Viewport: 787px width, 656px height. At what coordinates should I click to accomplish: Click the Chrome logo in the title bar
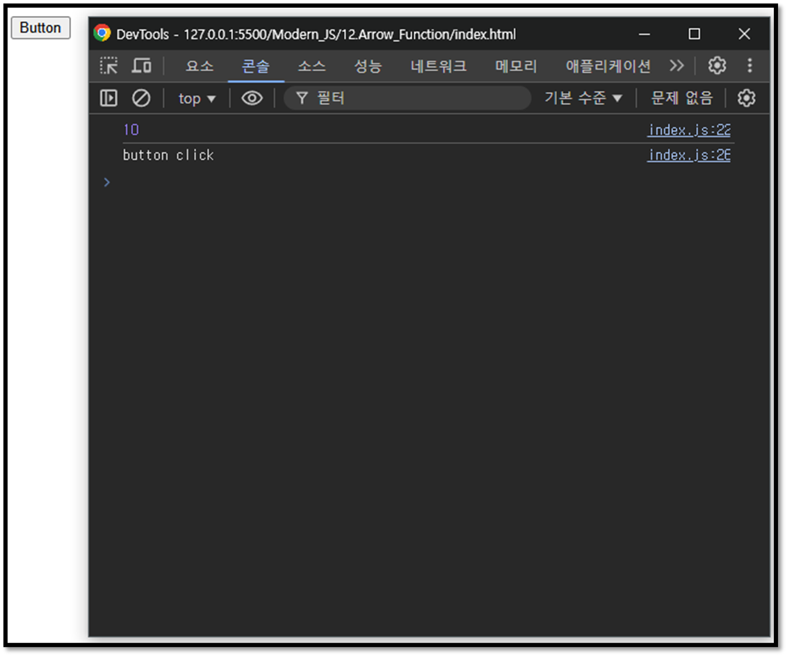pyautogui.click(x=102, y=33)
